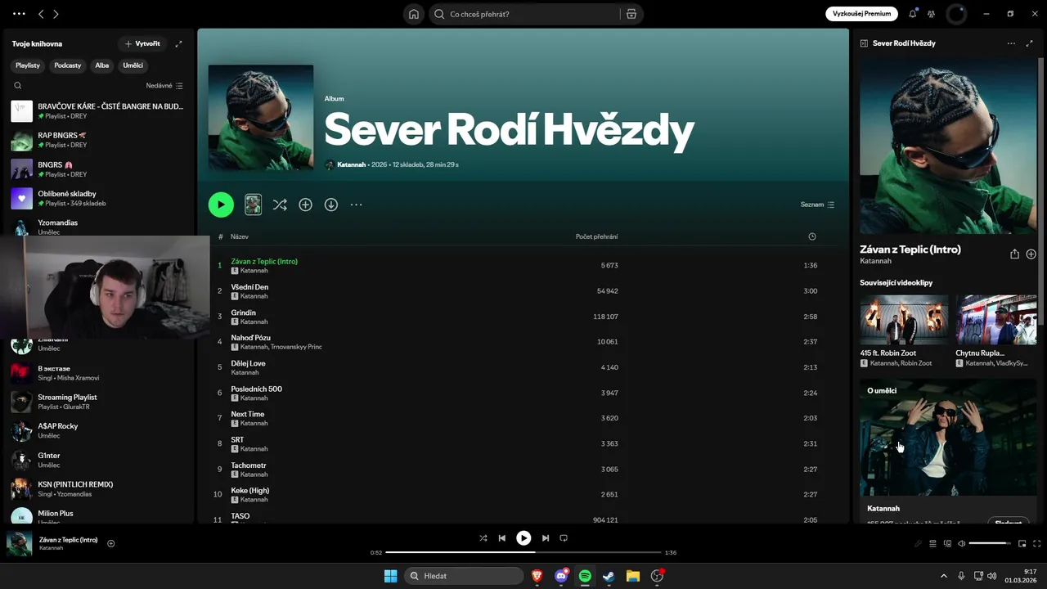Toggle repeat in player bar
The image size is (1047, 589).
(564, 538)
